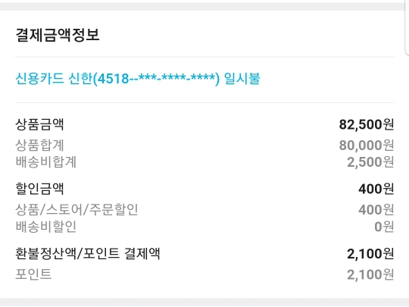Select the 포인트 sub-item label
The image size is (409, 307).
tap(33, 274)
